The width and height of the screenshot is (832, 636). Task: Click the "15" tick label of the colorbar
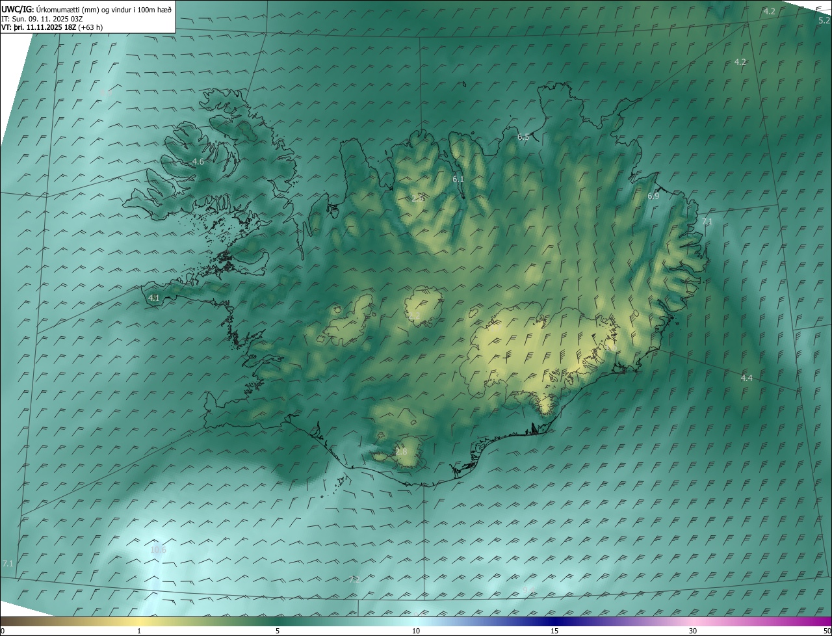[554, 631]
